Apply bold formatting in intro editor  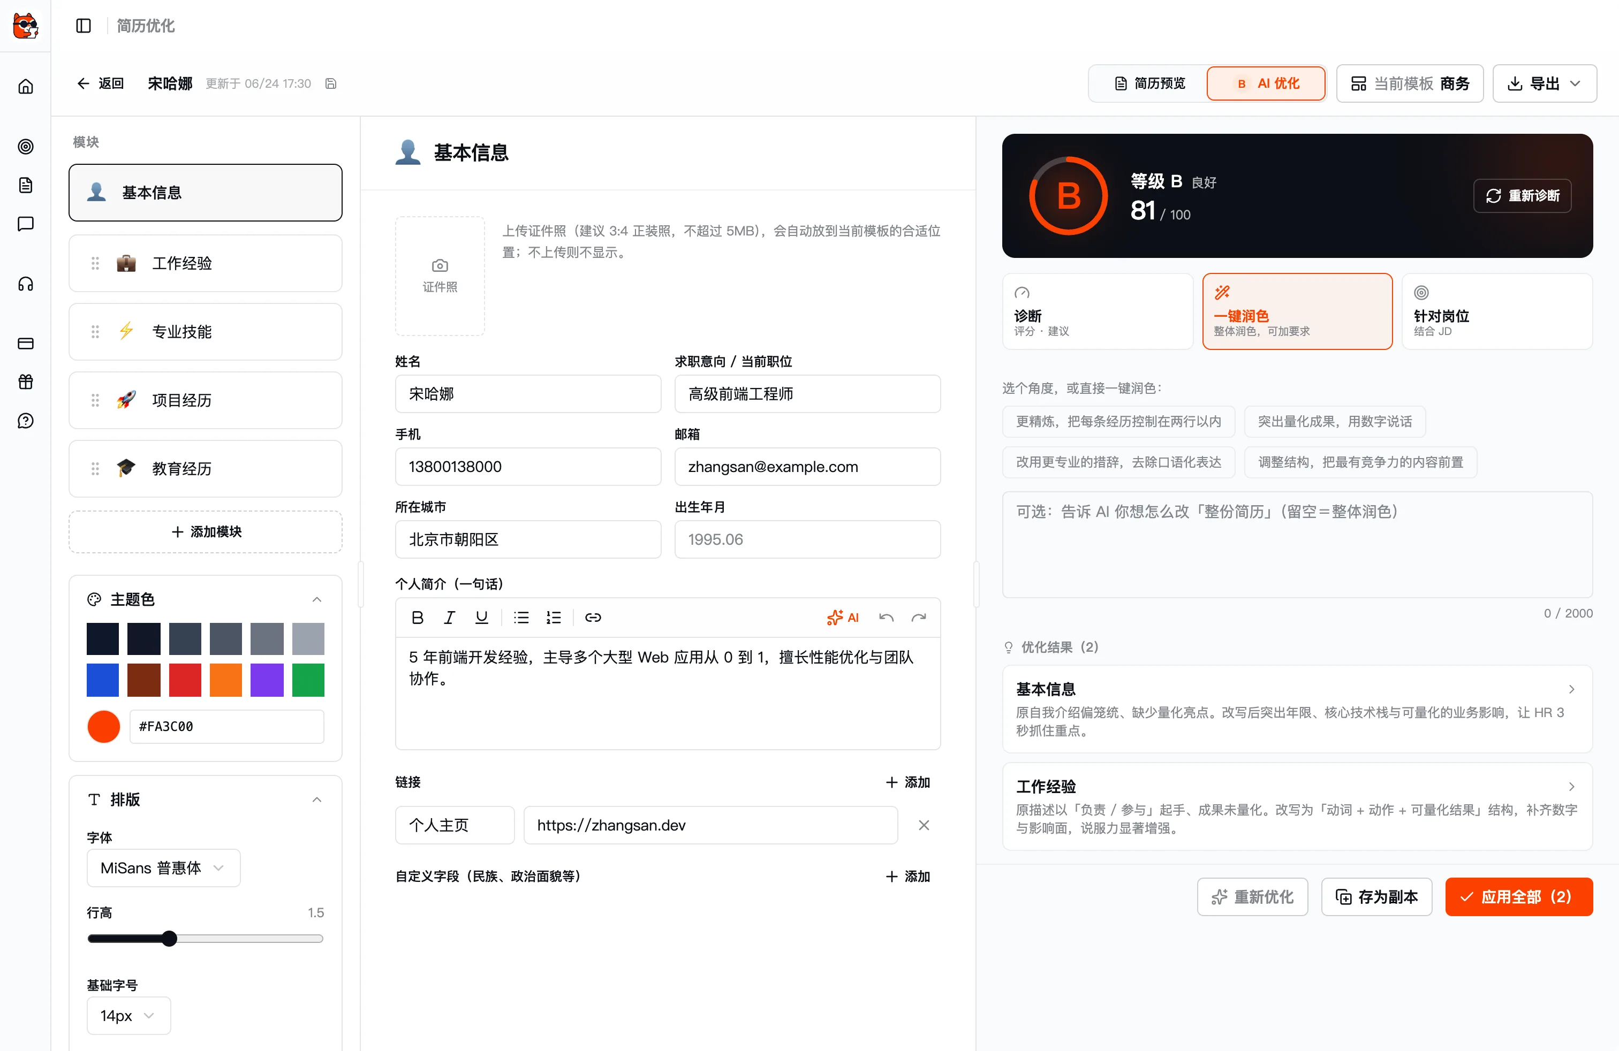pyautogui.click(x=418, y=618)
